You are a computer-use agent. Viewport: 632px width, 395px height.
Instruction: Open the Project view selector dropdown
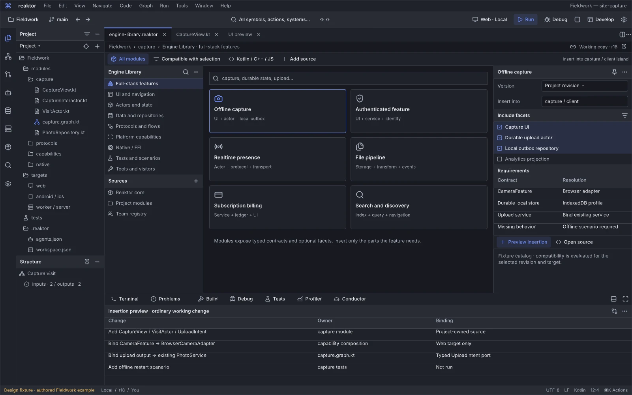click(x=30, y=46)
